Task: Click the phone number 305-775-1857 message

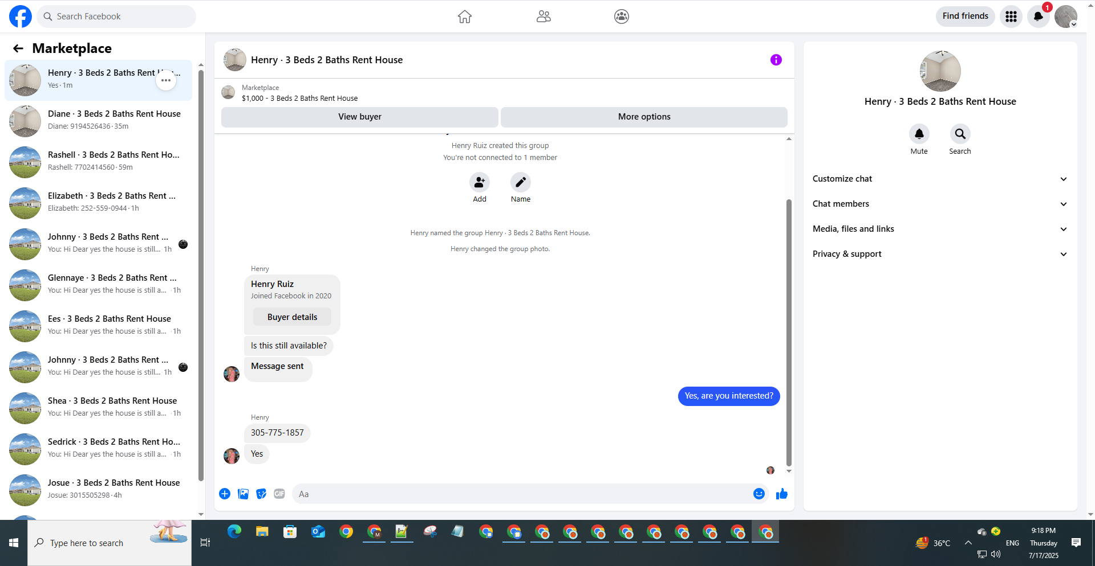Action: [277, 433]
